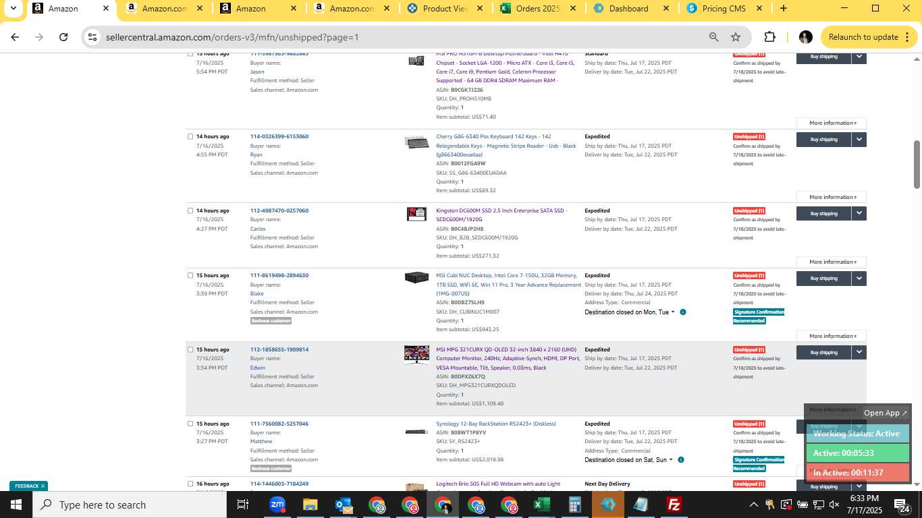Open the Chrome profile avatar
922x518 pixels.
tap(805, 37)
